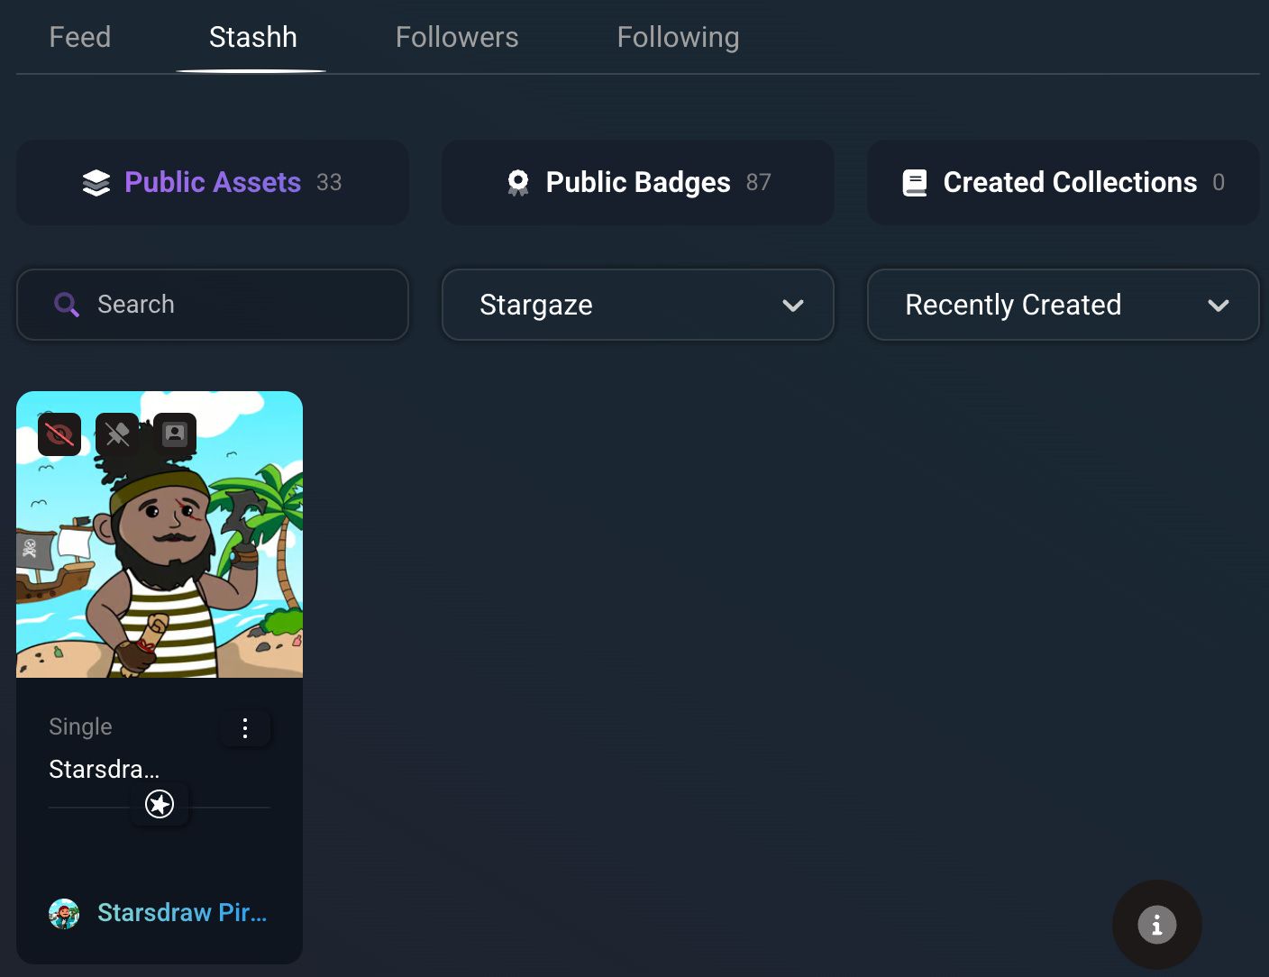
Task: Switch to the Following tab
Action: [679, 37]
